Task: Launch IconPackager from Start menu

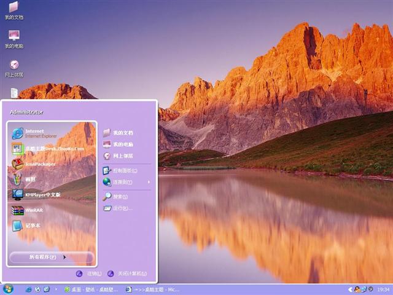Action: coord(34,164)
